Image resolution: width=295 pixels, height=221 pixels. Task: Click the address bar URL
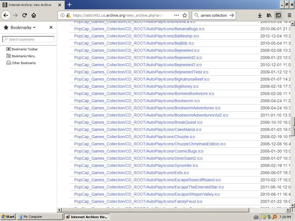(118, 16)
